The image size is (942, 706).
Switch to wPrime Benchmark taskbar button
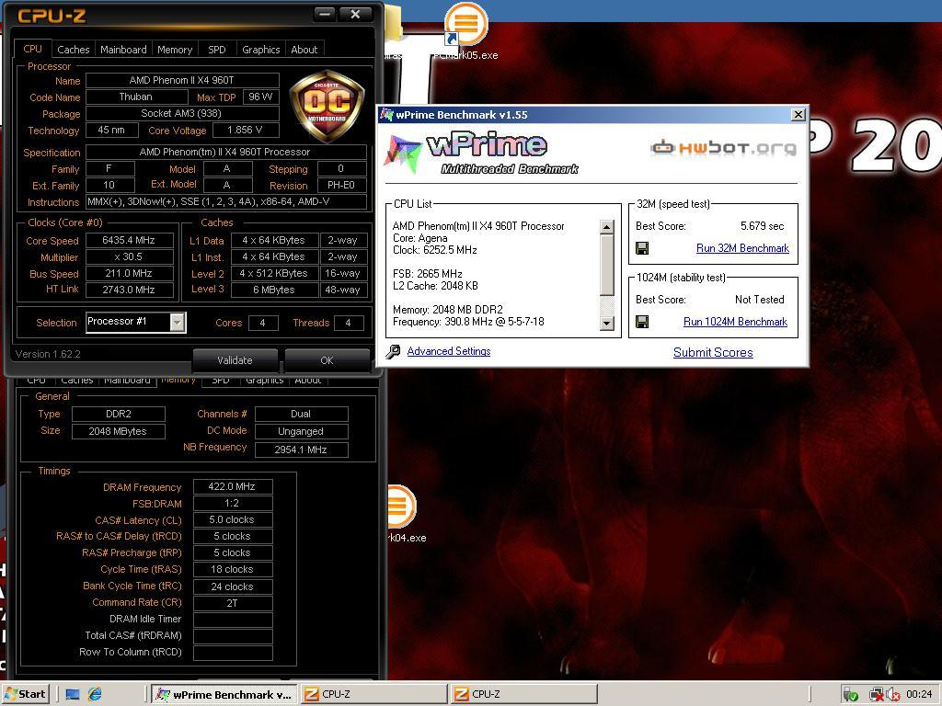(x=224, y=695)
